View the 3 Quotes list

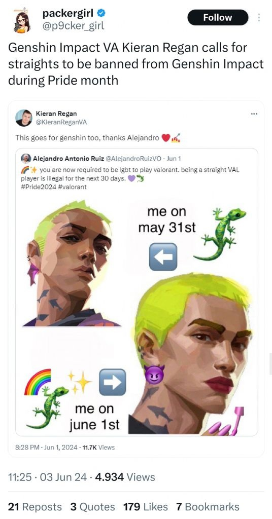tap(92, 507)
